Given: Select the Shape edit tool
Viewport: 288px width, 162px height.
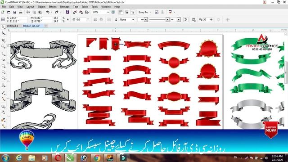Looking at the screenshot, I should 3,33.
